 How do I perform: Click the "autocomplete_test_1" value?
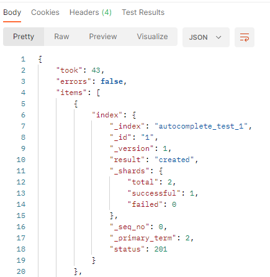(201, 126)
